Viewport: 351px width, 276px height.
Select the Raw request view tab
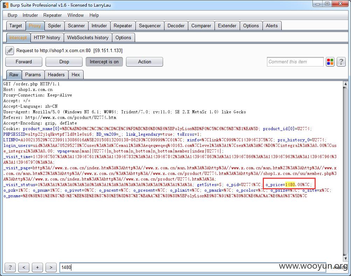[14, 75]
